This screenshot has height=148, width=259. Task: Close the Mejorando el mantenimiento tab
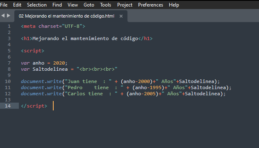click(121, 16)
